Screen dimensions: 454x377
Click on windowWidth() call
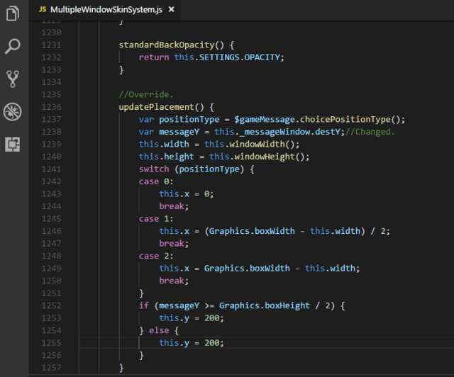pyautogui.click(x=262, y=145)
